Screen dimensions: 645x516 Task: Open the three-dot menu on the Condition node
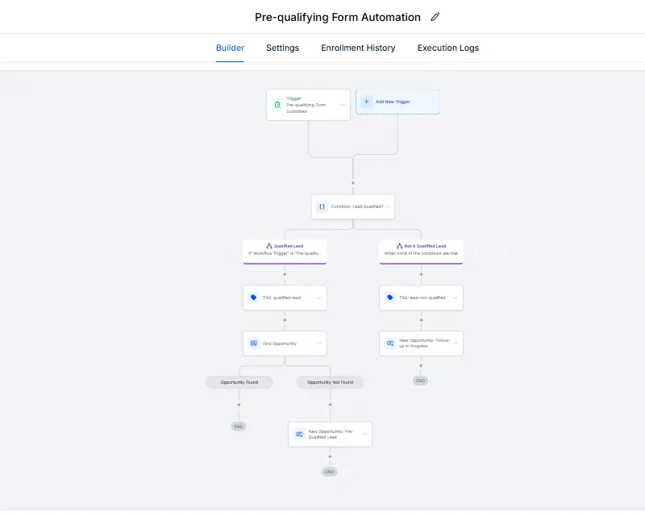coord(387,206)
